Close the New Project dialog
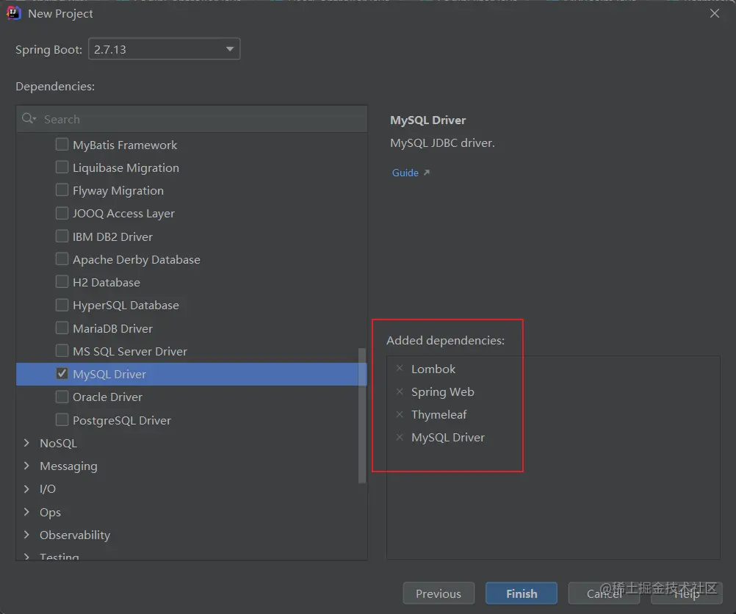 pos(715,13)
